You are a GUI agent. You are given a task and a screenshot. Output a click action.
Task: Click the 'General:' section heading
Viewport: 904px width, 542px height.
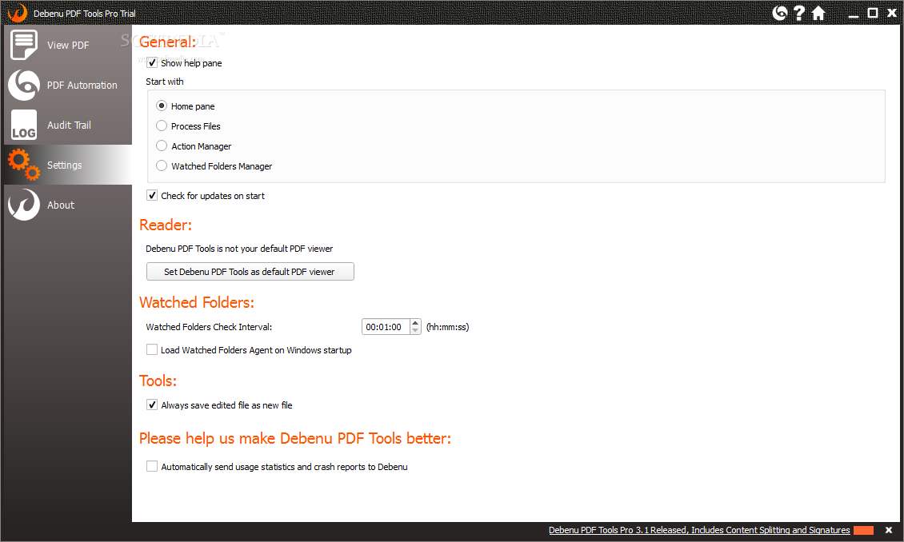168,42
